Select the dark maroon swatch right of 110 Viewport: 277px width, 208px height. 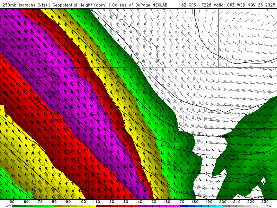pyautogui.click(x=100, y=206)
